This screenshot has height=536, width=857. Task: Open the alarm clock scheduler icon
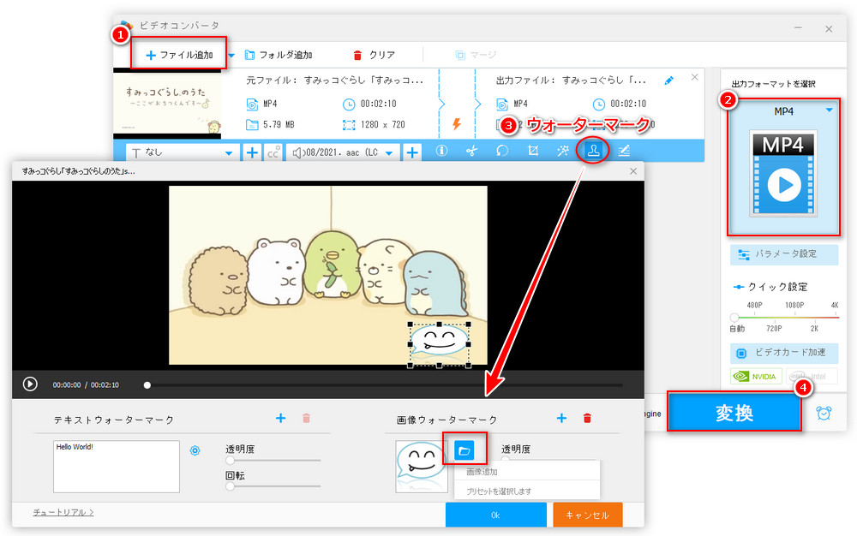[824, 414]
